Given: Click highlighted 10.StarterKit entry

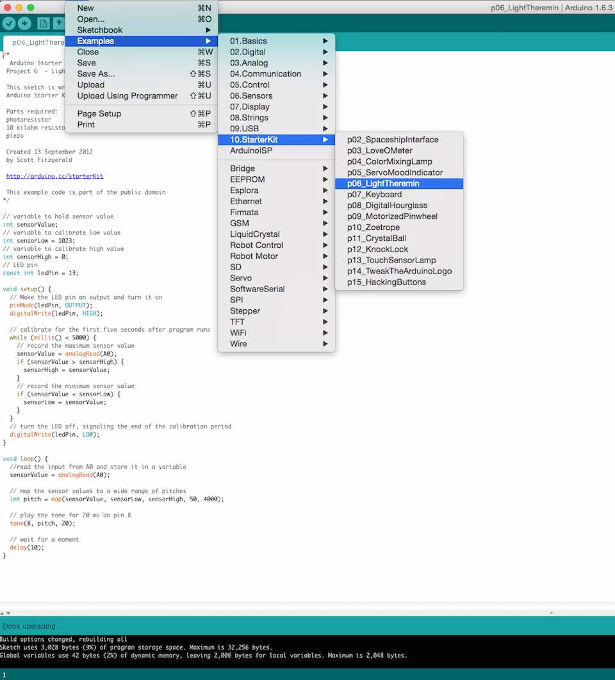Looking at the screenshot, I should pyautogui.click(x=277, y=140).
